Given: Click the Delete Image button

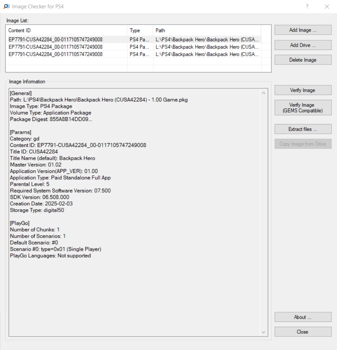Looking at the screenshot, I should pyautogui.click(x=303, y=60).
